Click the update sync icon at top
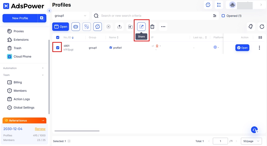Viewport: 267px width, 146px height. click(x=208, y=5)
